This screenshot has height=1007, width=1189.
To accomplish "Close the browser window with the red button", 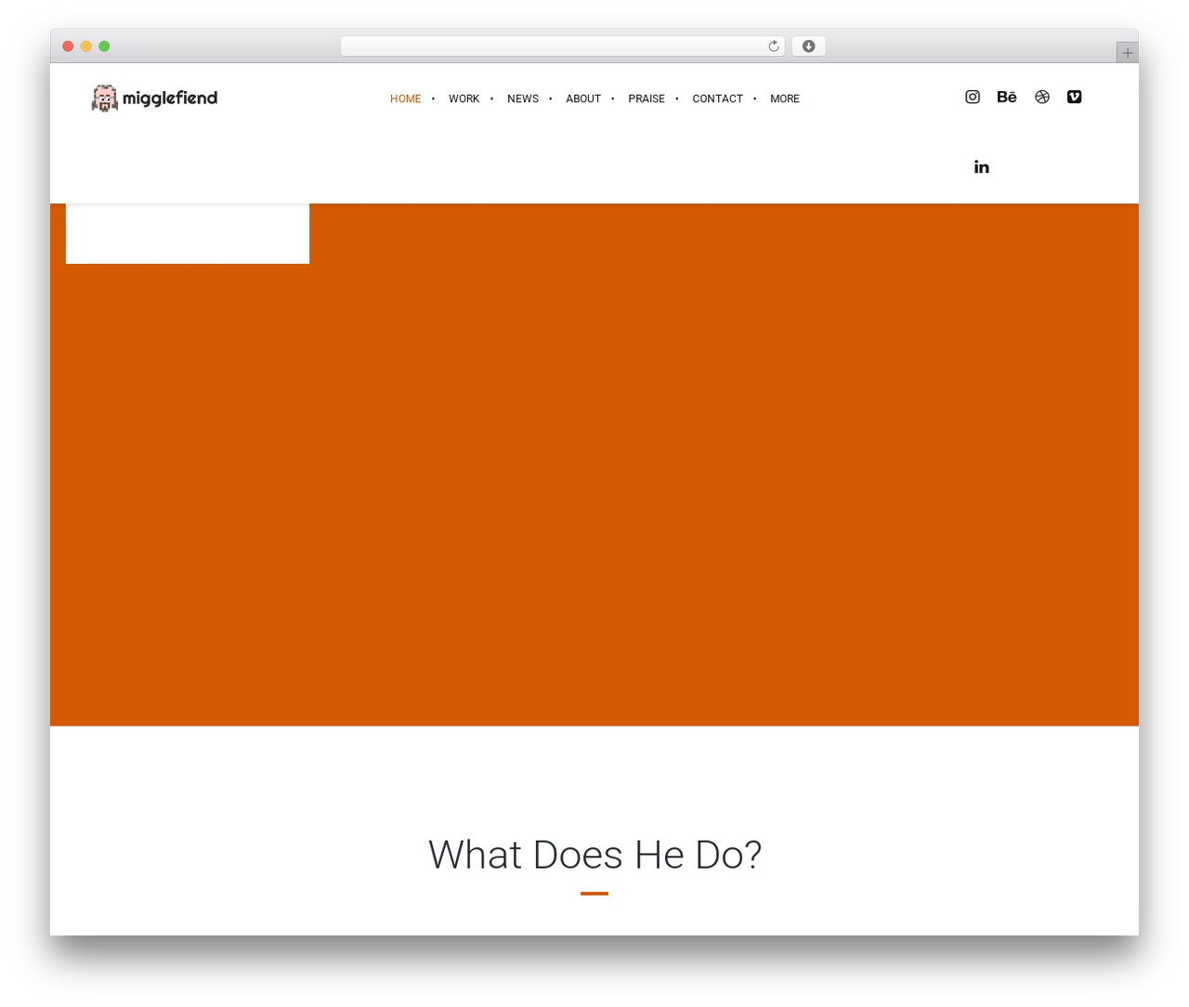I will pos(68,46).
